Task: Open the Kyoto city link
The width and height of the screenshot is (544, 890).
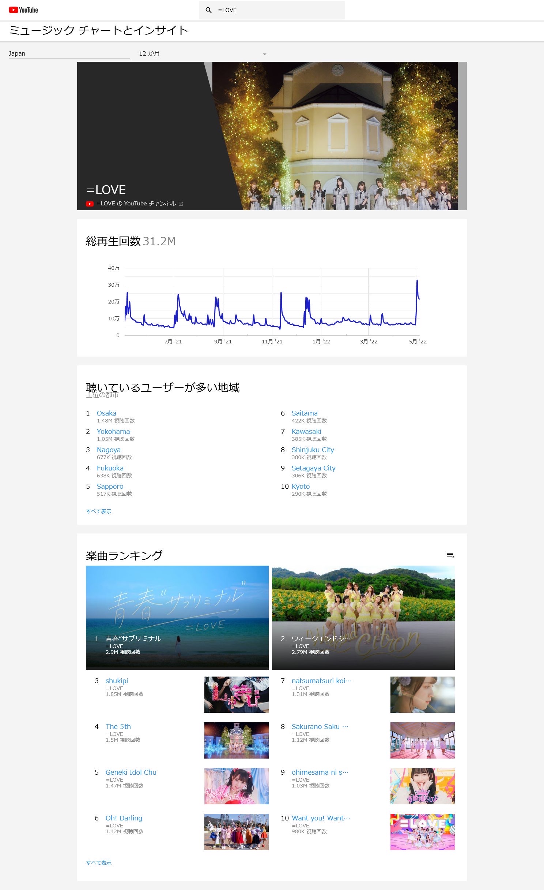Action: pyautogui.click(x=301, y=487)
